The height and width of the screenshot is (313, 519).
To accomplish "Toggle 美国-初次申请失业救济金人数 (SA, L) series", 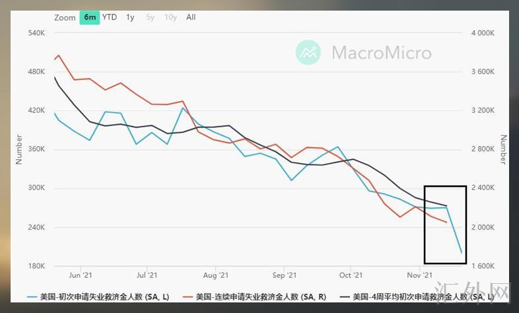I will tap(106, 296).
